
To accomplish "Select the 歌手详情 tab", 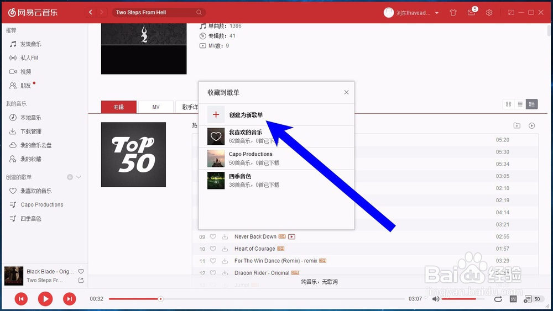I will coord(187,107).
